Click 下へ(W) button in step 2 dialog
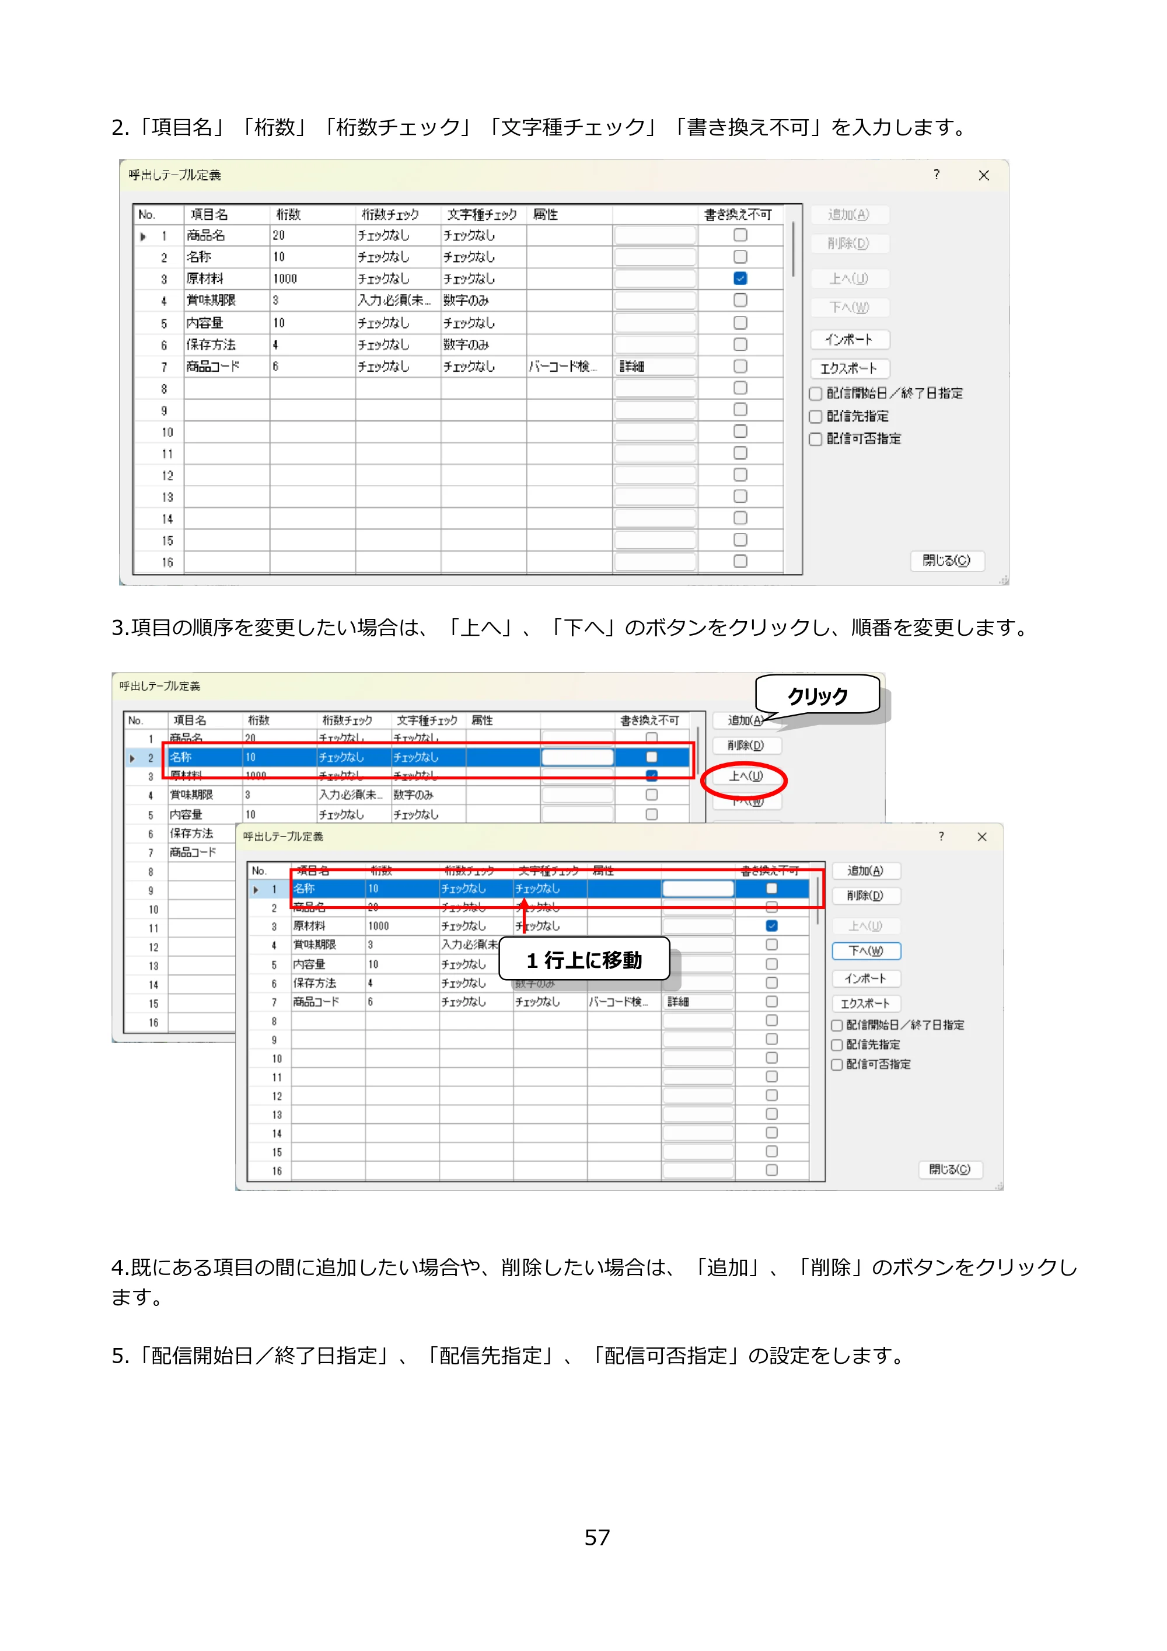The height and width of the screenshot is (1651, 1167). 850,307
